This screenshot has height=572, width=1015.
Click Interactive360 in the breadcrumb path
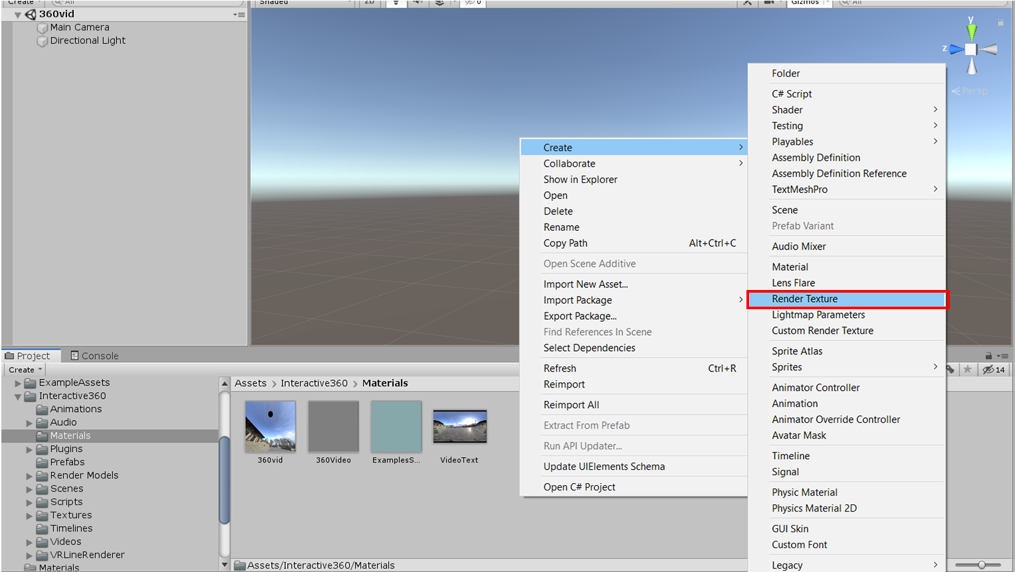click(314, 383)
